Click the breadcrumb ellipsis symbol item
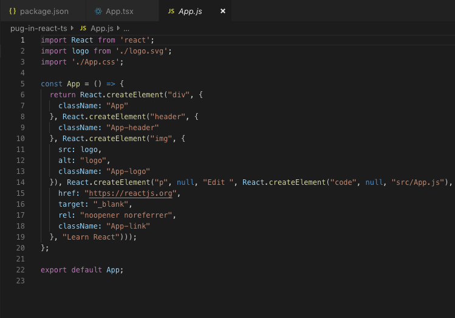This screenshot has width=455, height=318. [x=126, y=29]
